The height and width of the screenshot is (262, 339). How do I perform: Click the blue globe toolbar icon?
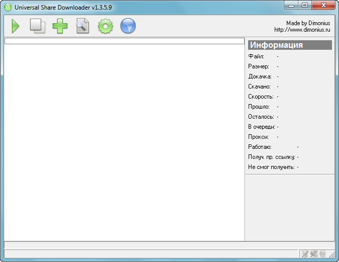(x=128, y=26)
